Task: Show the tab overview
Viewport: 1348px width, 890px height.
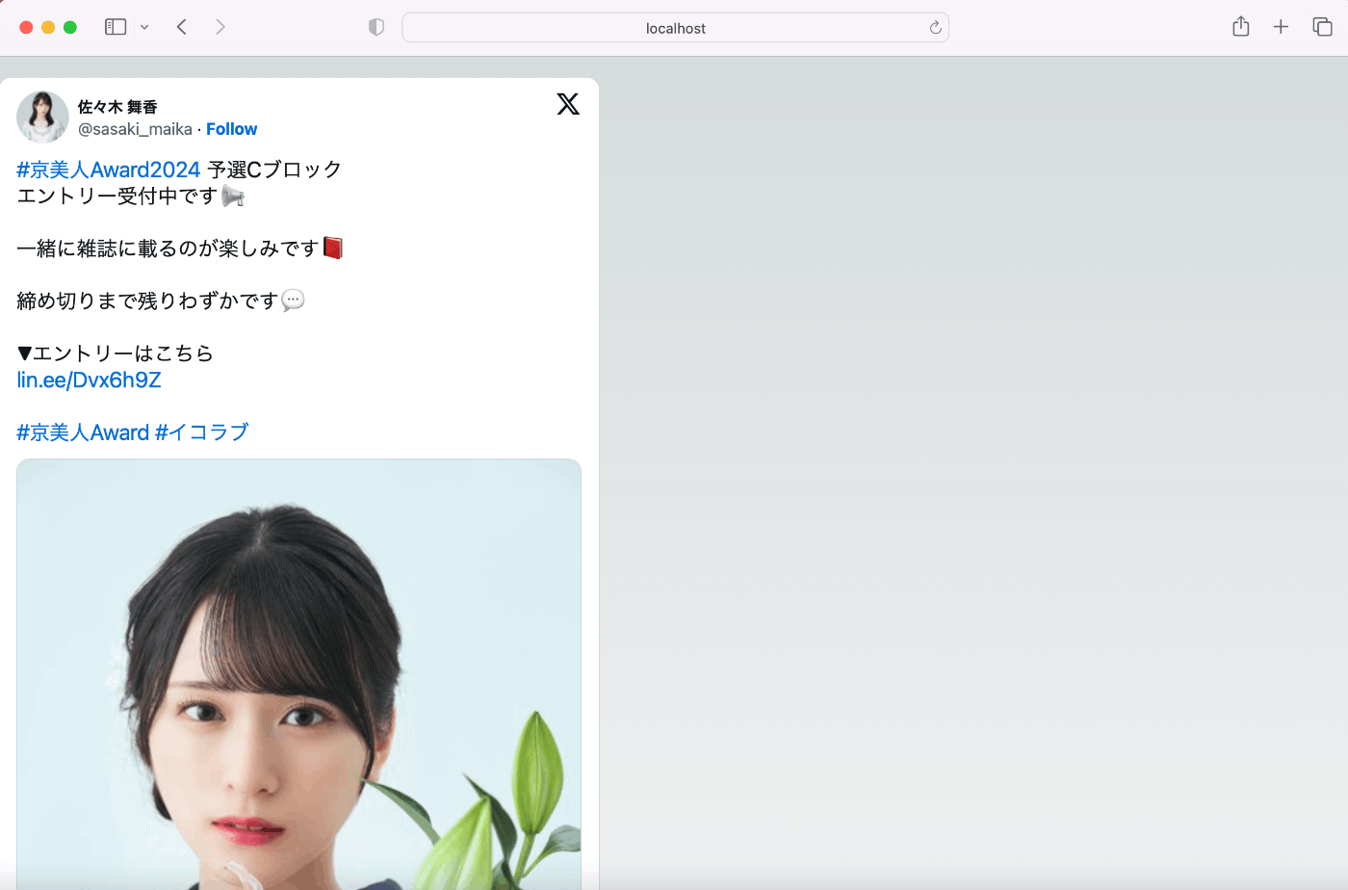Action: 1323,27
